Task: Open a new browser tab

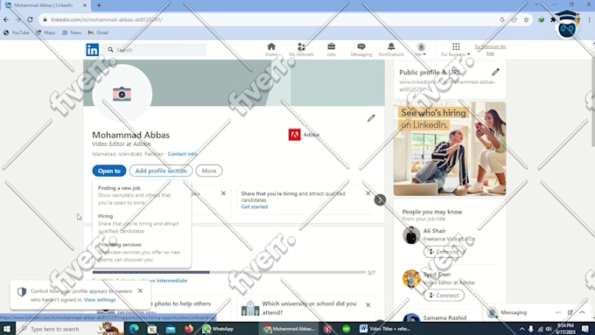Action: (99, 5)
